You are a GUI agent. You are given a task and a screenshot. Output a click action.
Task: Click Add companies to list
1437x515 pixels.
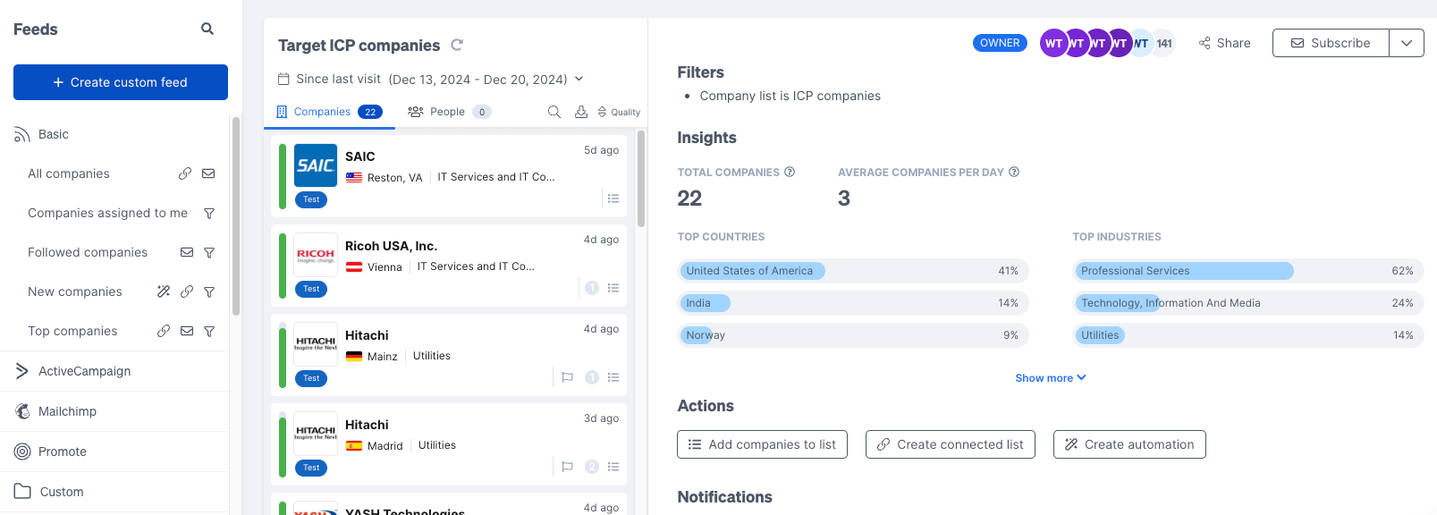[x=762, y=444]
